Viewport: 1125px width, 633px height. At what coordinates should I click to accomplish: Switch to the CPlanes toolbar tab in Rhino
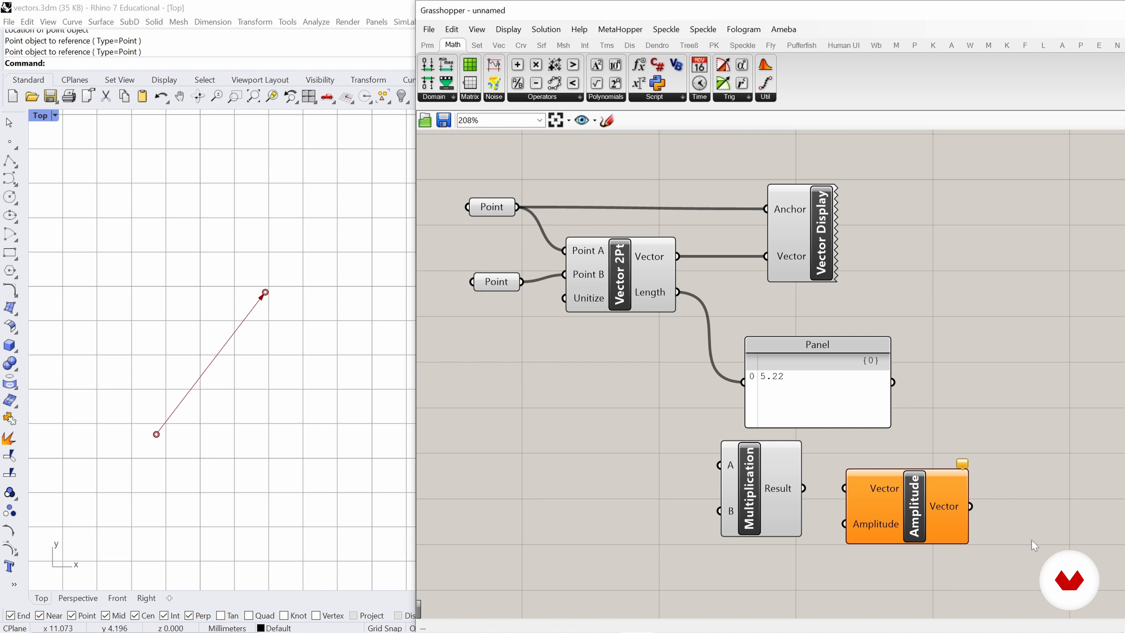click(x=75, y=80)
